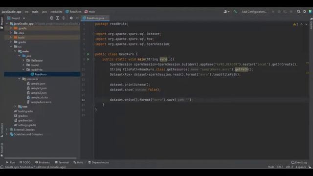313x176 pixels.
Task: Collapse the main folder
Action: point(15,51)
